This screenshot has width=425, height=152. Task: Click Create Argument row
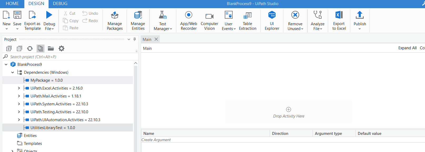(x=283, y=140)
